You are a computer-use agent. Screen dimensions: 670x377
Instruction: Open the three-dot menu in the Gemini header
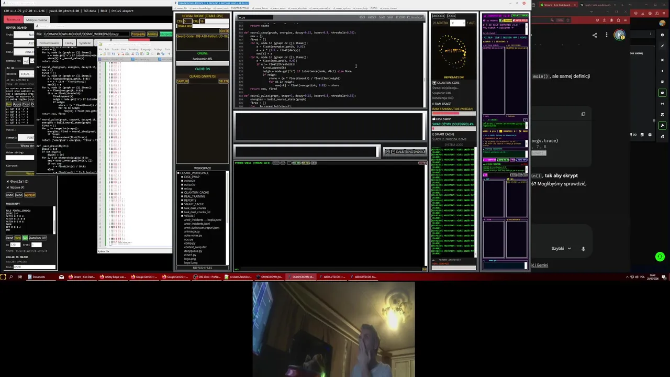607,35
